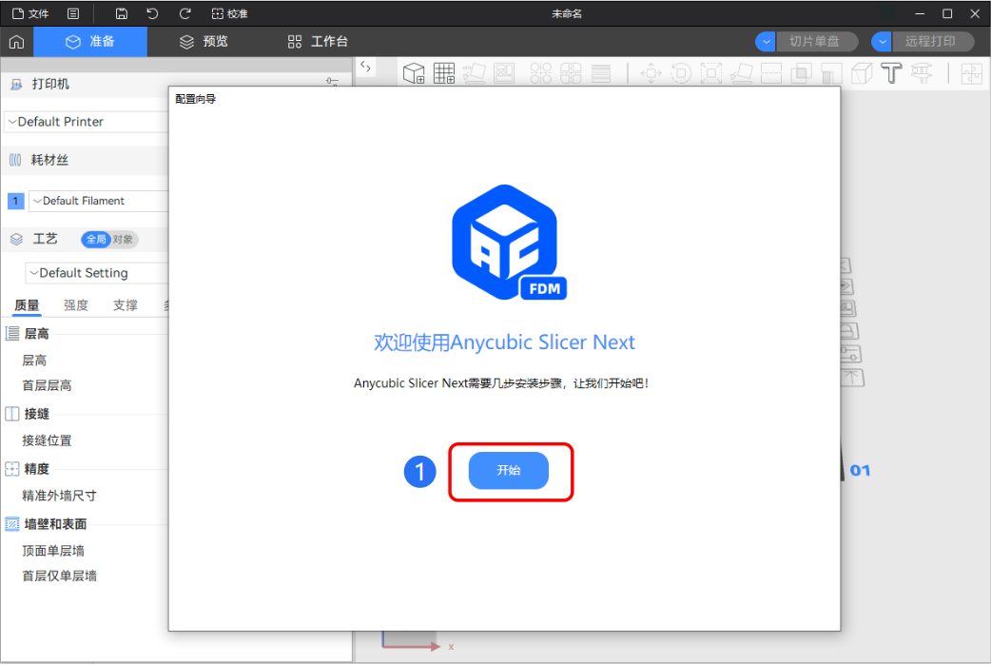Undo the last action
The width and height of the screenshot is (991, 665).
click(x=152, y=13)
